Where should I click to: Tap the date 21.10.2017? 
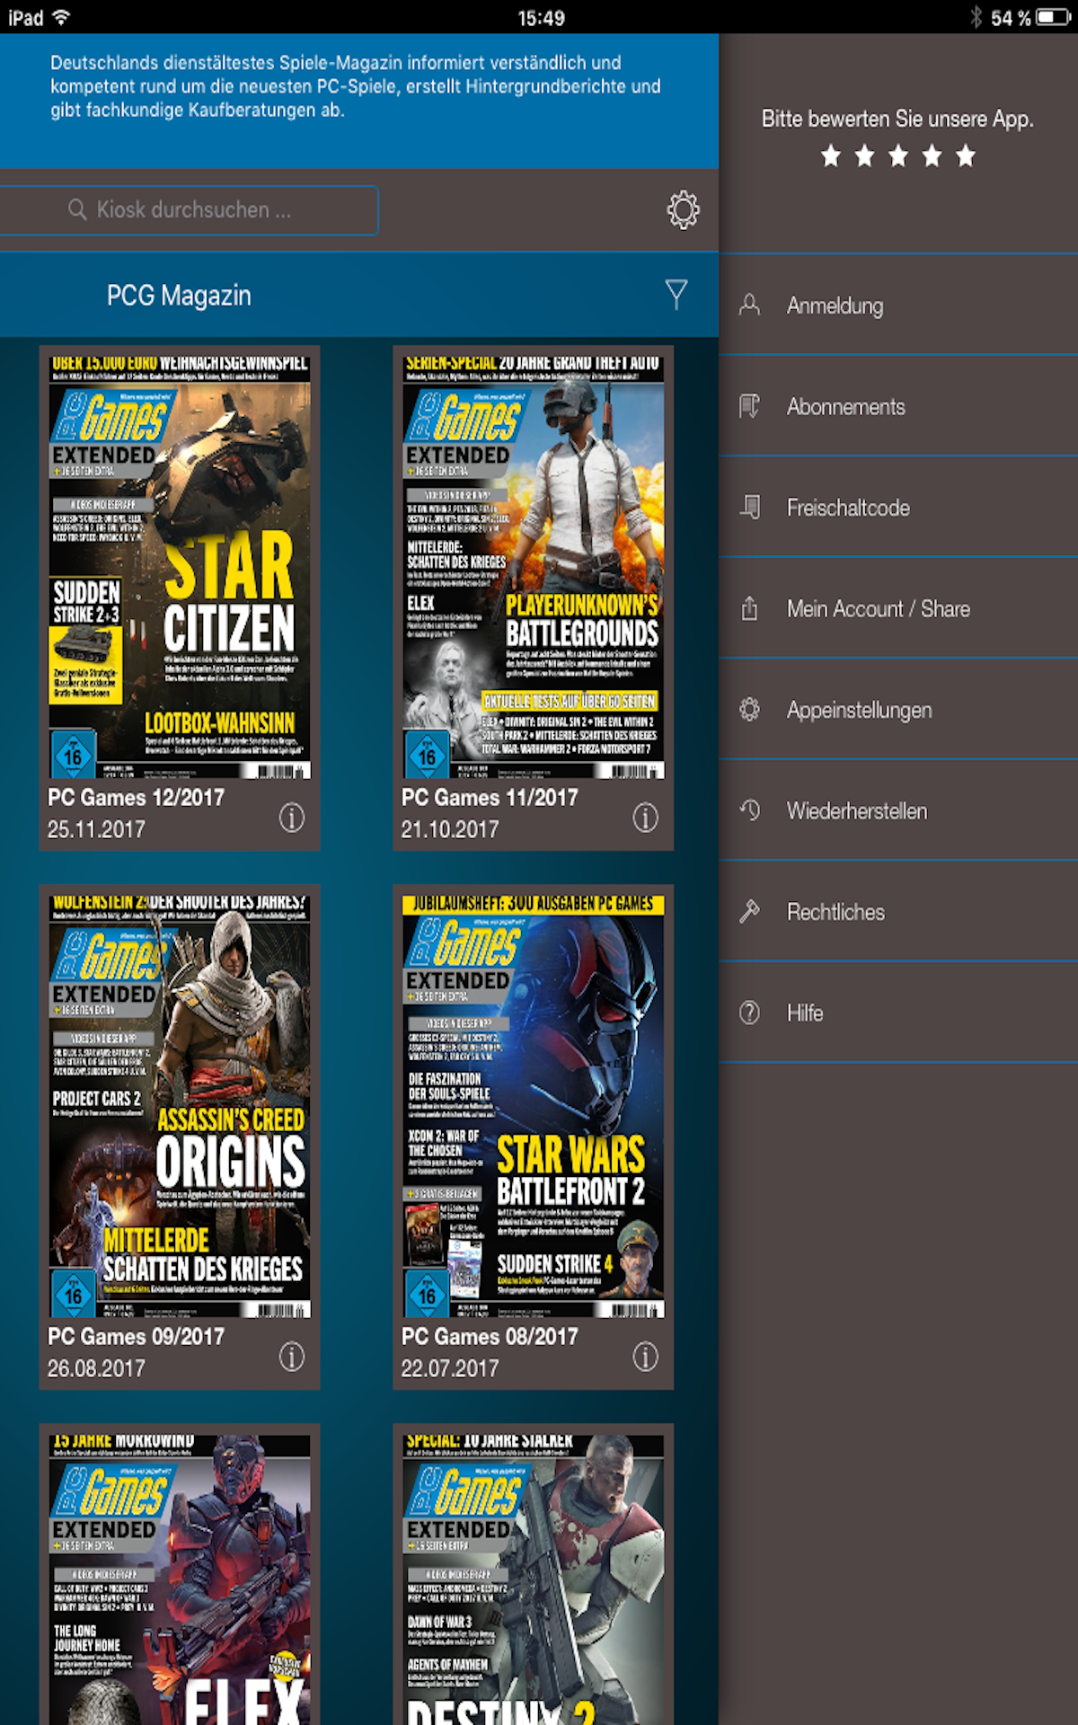click(x=450, y=829)
